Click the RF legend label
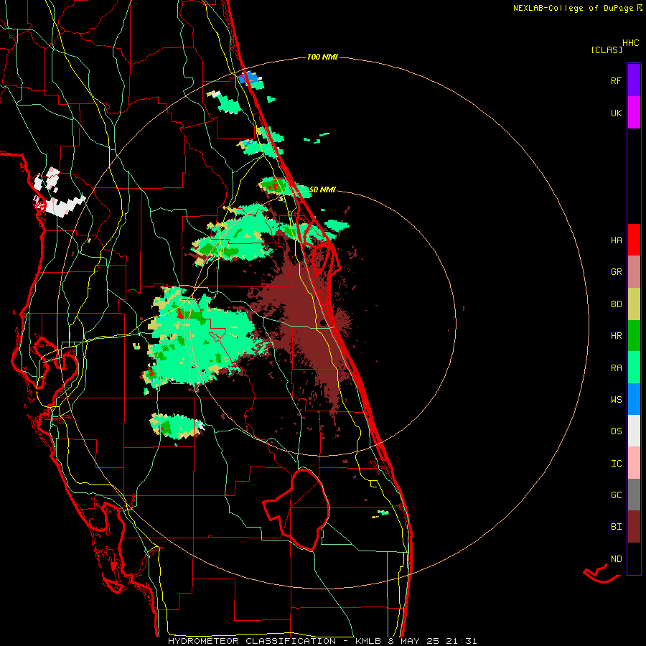The height and width of the screenshot is (646, 646). [x=616, y=81]
